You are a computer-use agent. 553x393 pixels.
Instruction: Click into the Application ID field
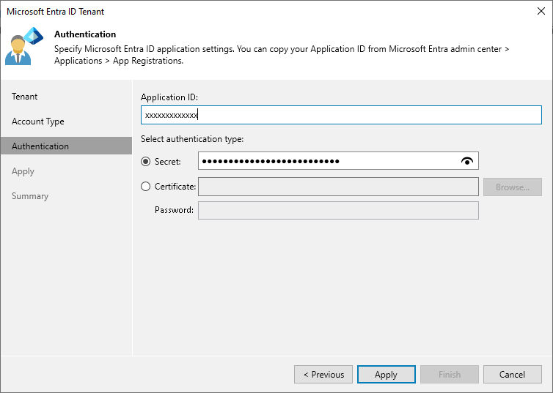pos(341,115)
